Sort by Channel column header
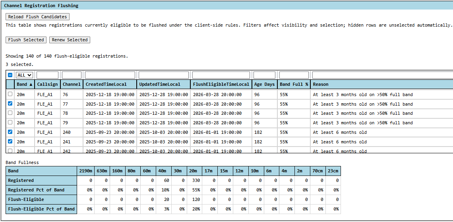The height and width of the screenshot is (222, 453). (72, 84)
